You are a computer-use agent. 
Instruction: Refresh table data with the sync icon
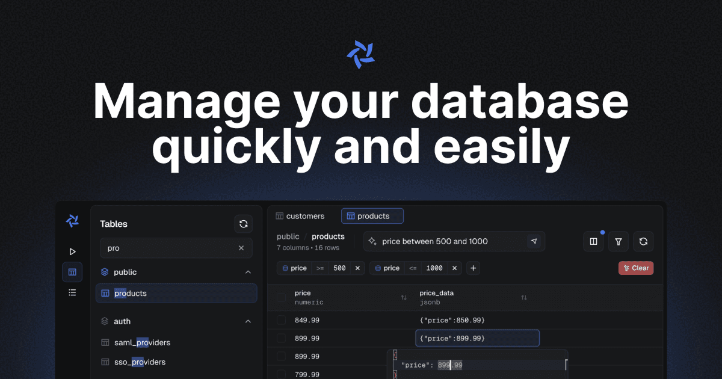(643, 241)
